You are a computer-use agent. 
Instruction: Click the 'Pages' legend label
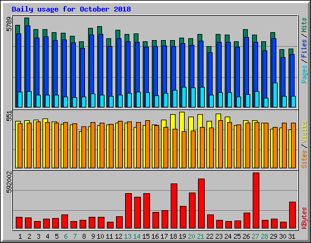click(x=304, y=74)
